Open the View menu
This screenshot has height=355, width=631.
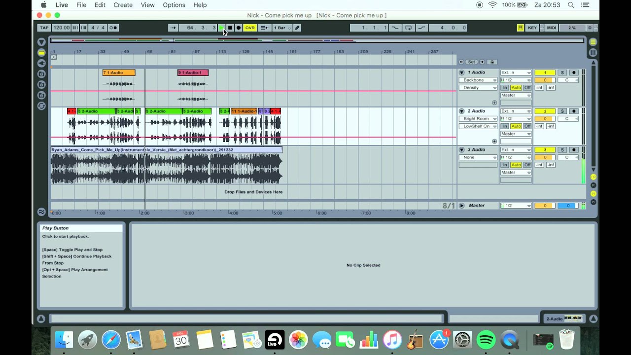(148, 5)
